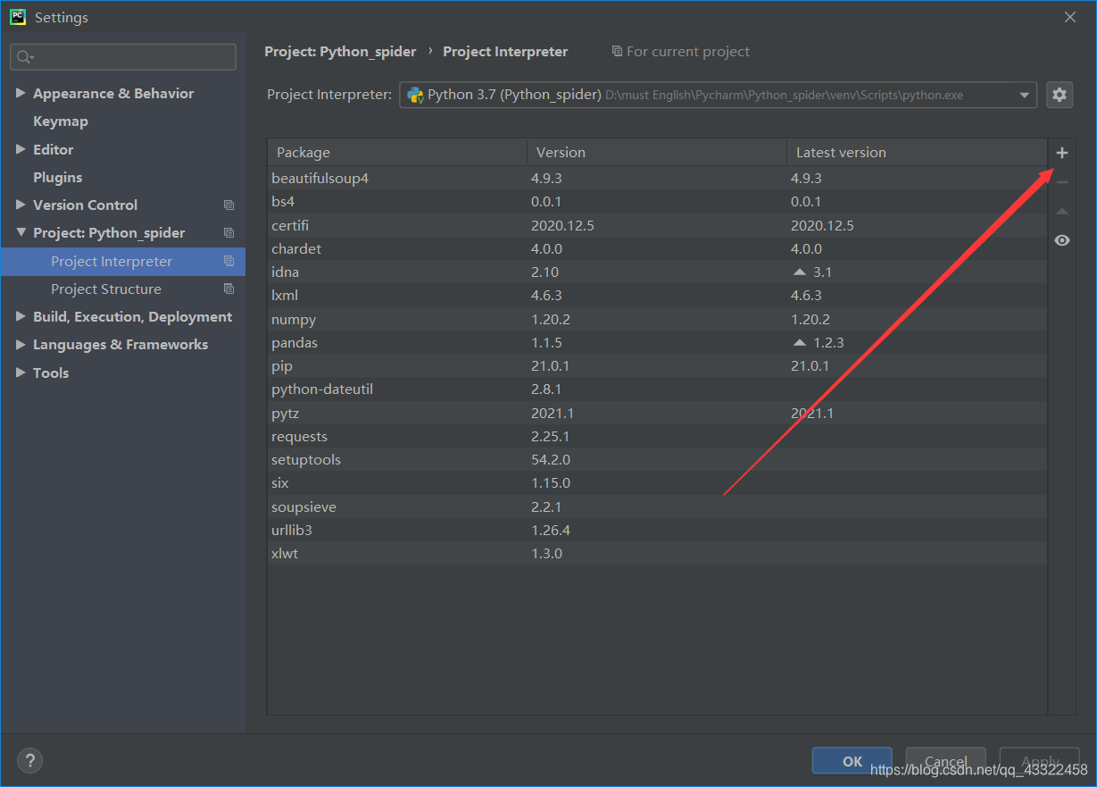The height and width of the screenshot is (787, 1097).
Task: Click the upgrade arrow icon on the right toolbar
Action: [1061, 210]
